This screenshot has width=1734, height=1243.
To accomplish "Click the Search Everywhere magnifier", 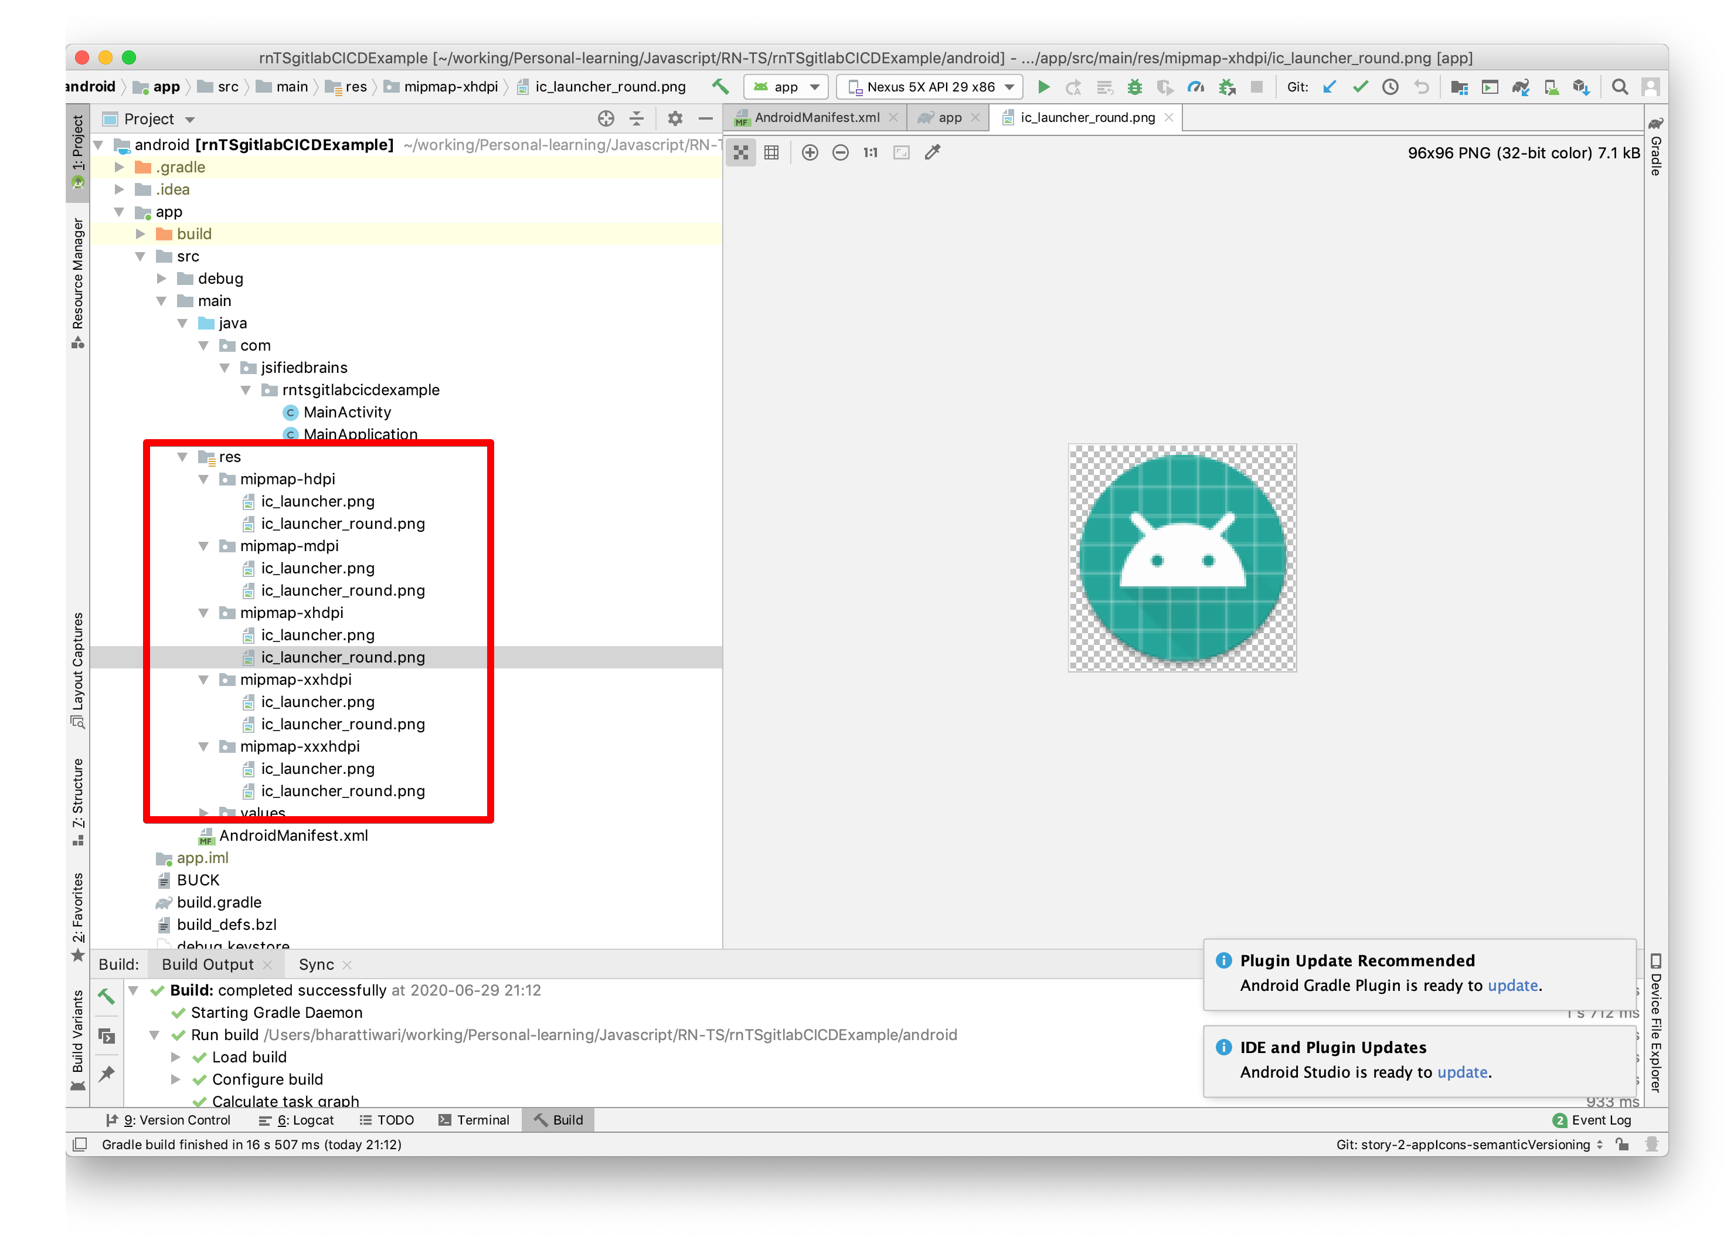I will 1619,86.
